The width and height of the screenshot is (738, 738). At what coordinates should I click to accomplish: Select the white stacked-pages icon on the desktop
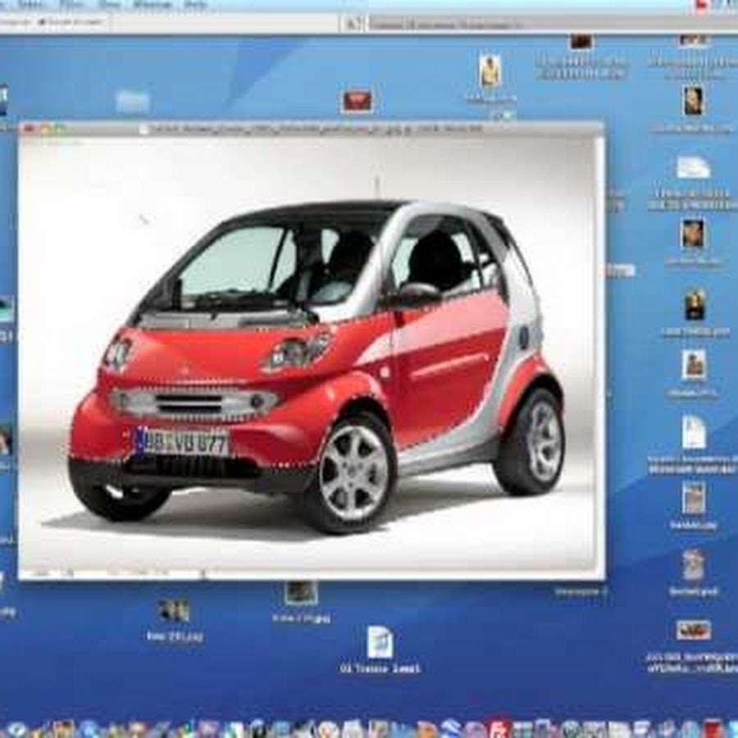pyautogui.click(x=692, y=167)
